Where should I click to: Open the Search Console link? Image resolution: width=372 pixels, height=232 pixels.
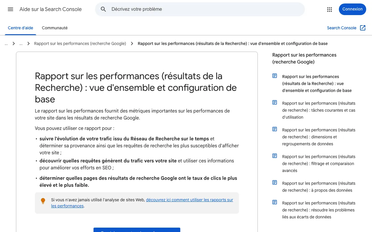342,28
